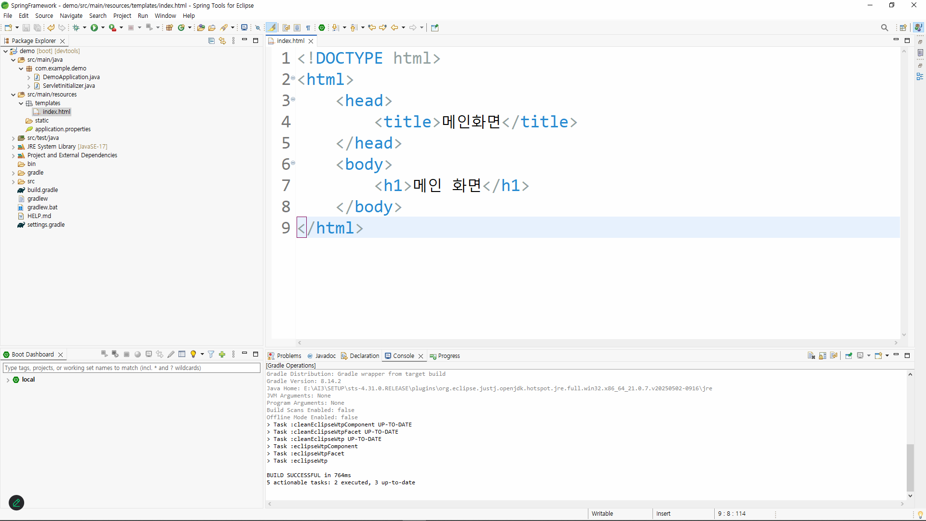Expand the local node in Boot Dashboard
Viewport: 926px width, 521px height.
click(8, 380)
